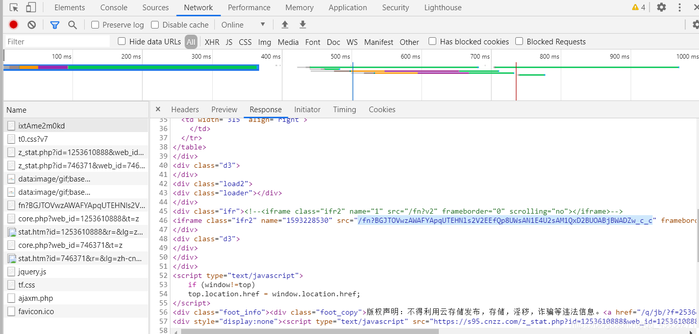Click the file icon beside favicon.ico
Screen dimensions: 699x334
11,312
